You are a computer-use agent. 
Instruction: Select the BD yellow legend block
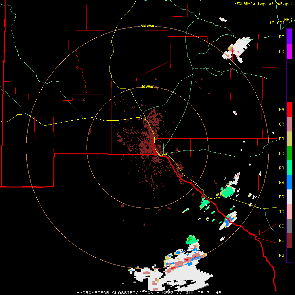289,139
